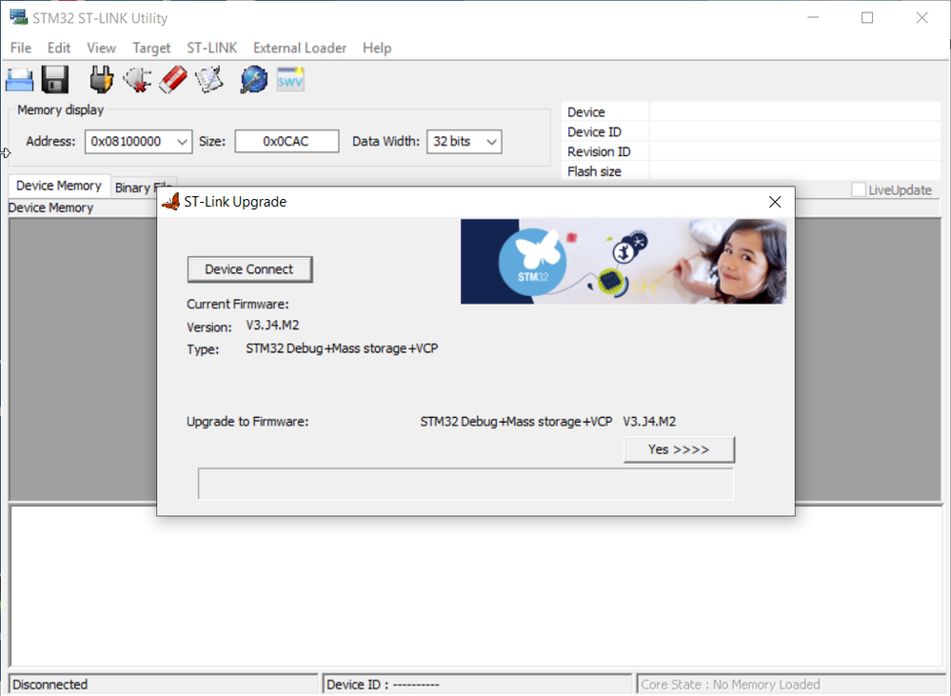Click the Flash size info row
Screen dimensions: 951x696
pyautogui.click(x=751, y=171)
